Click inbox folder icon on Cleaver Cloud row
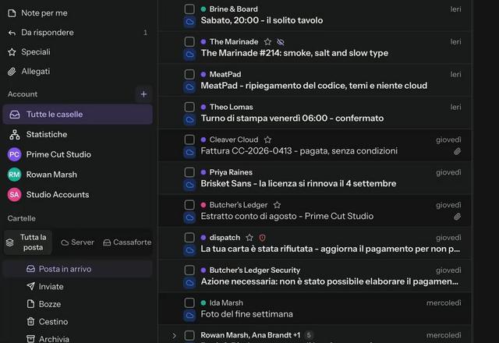 coord(189,152)
